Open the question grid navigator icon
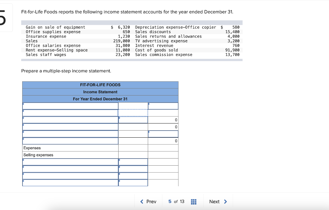The width and height of the screenshot is (329, 210). (194, 202)
